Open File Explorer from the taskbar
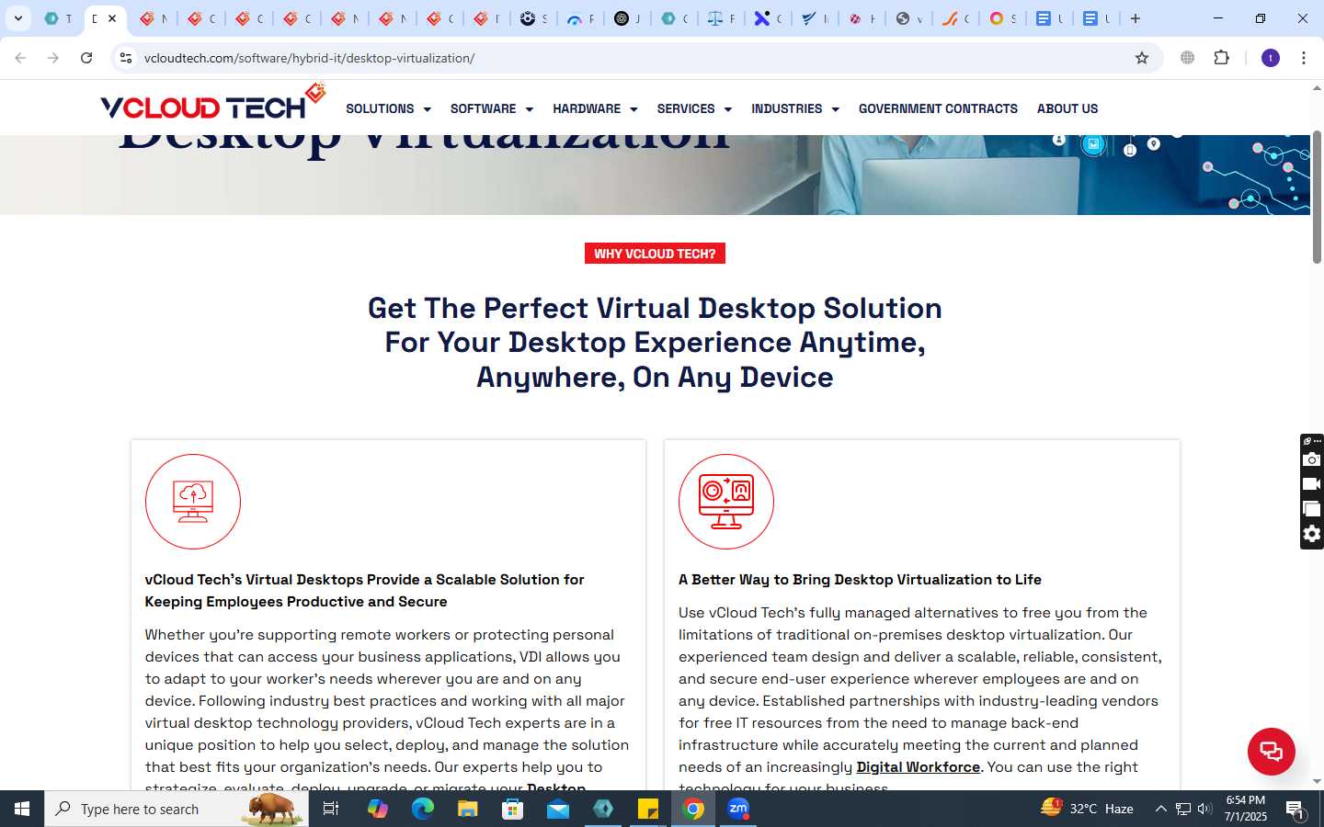1324x827 pixels. (467, 809)
